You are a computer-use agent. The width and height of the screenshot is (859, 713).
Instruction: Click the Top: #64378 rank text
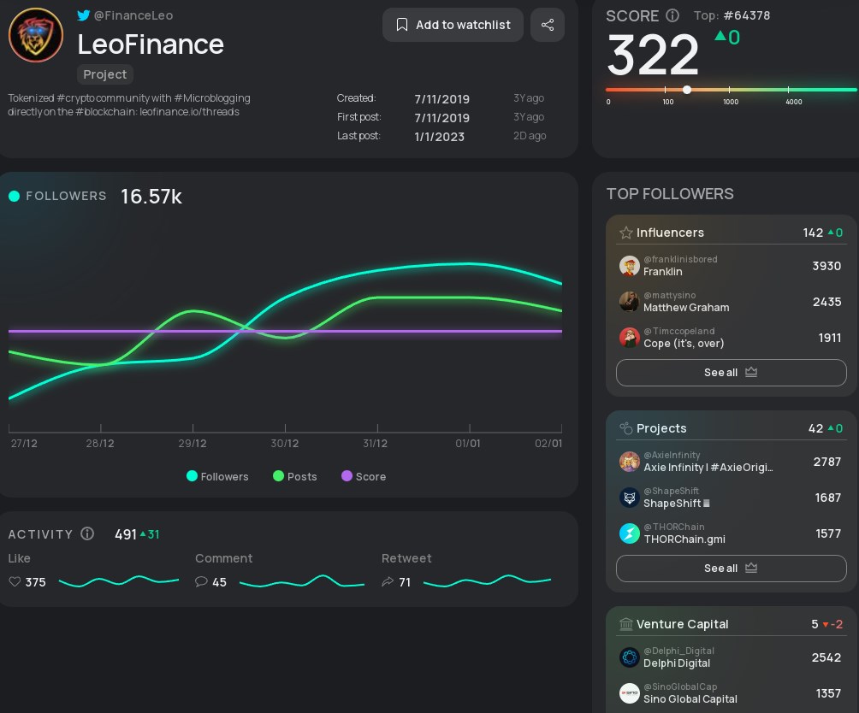[x=732, y=15]
